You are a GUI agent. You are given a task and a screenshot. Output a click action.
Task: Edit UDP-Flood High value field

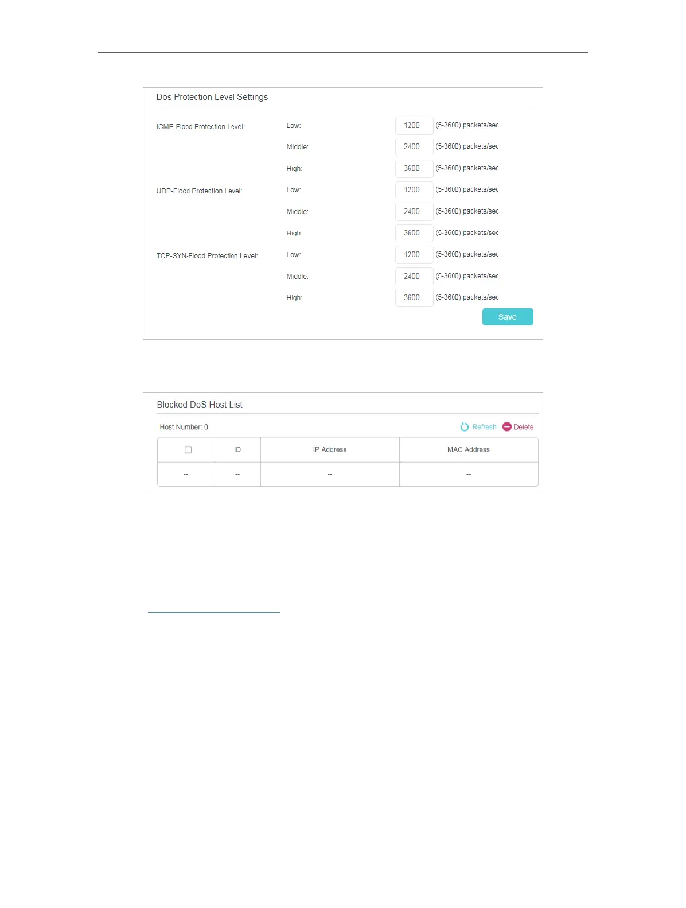(x=414, y=233)
